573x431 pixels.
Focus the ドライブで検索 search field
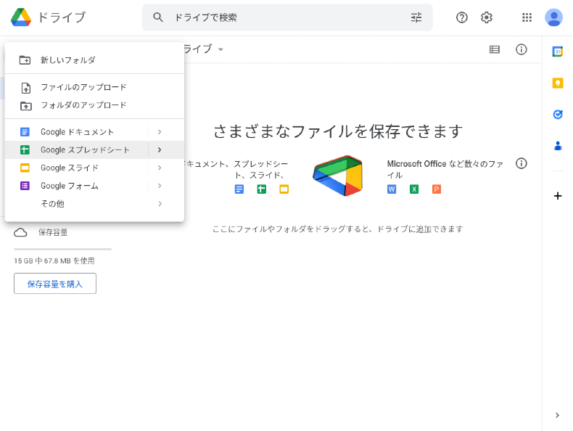pyautogui.click(x=287, y=17)
